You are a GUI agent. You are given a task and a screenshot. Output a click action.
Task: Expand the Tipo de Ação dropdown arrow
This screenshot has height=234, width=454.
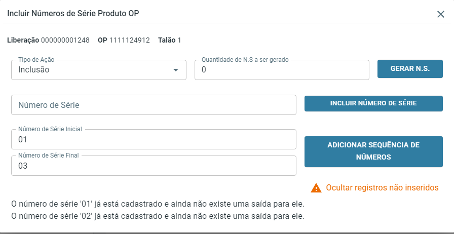coord(176,70)
